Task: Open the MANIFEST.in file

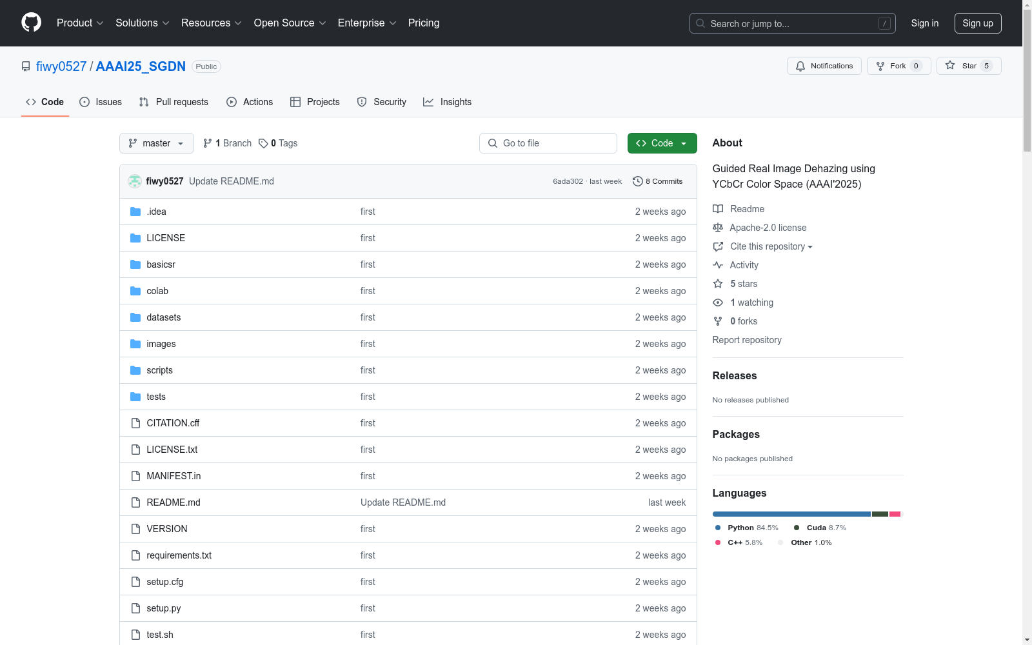Action: (x=174, y=476)
